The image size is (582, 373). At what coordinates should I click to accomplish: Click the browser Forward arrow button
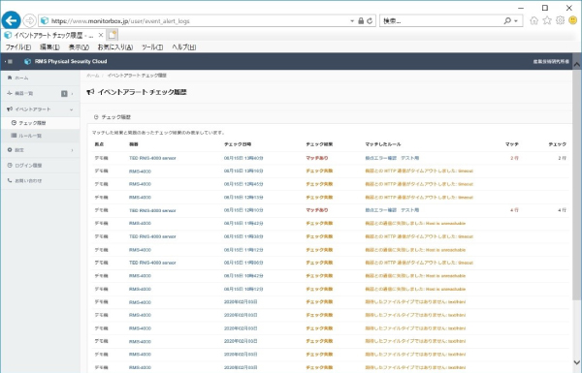pos(30,20)
